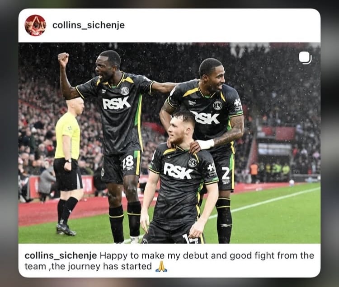339x287 pixels.
Task: Click the RSK logo on kneeling player's shirt
Action: 179,171
